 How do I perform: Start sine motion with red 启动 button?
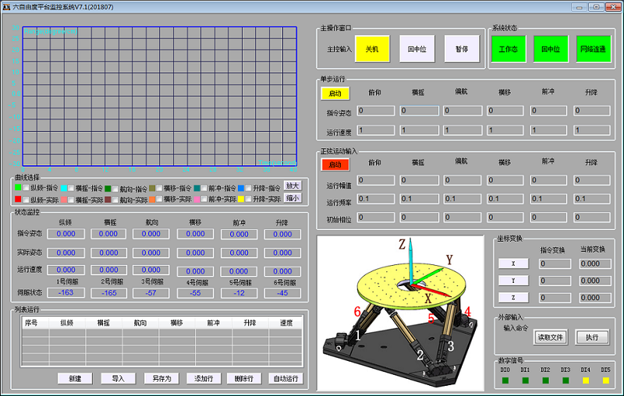point(335,164)
